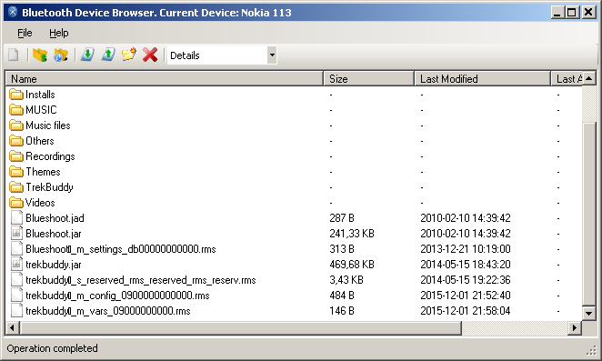Screen dimensions: 602x361
Task: Click the red X delete icon
Action: pos(150,55)
